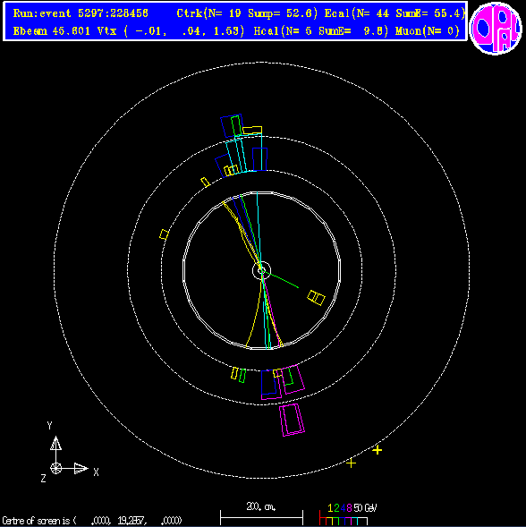Click the Muon N=0 readout
526x527 pixels.
click(x=428, y=31)
